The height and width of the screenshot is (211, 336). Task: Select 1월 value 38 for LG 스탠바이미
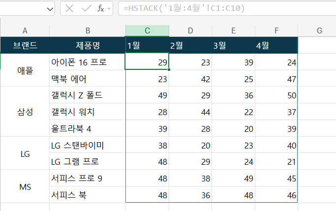point(147,145)
